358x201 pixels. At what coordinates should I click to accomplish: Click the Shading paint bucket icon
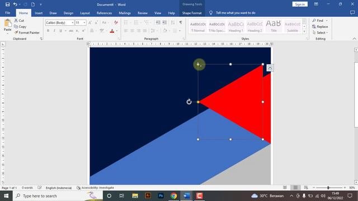pos(164,31)
